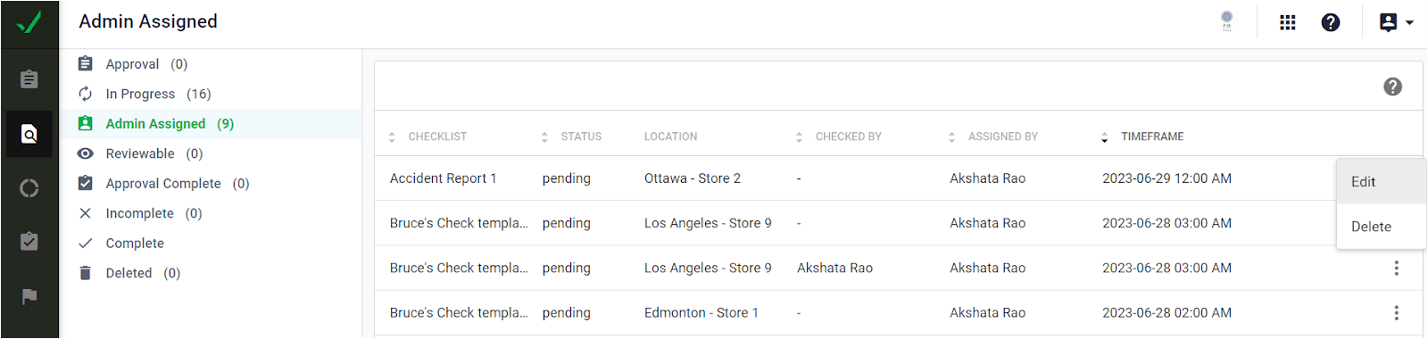Click Assigned By Akshata Rao in Edmonton row
The width and height of the screenshot is (1428, 339).
pos(987,313)
